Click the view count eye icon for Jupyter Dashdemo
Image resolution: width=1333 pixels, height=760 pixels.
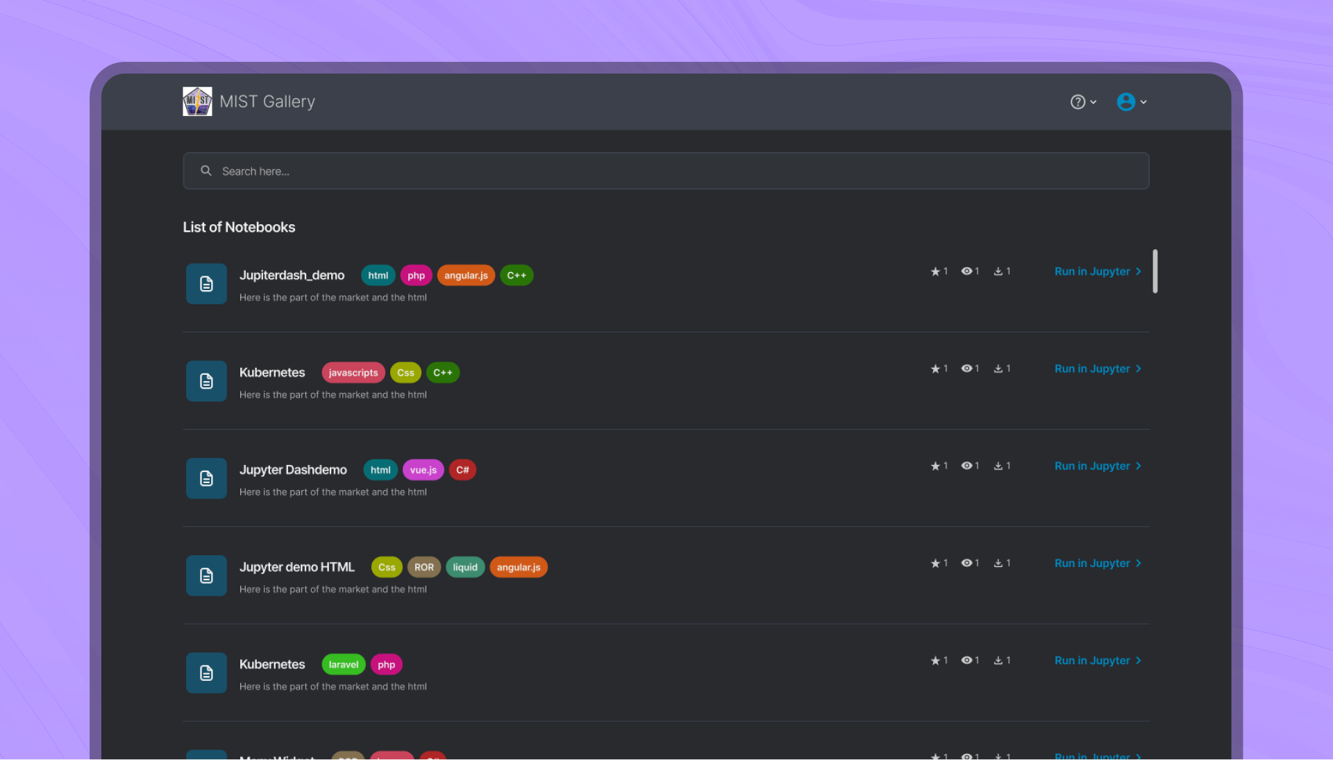(968, 466)
